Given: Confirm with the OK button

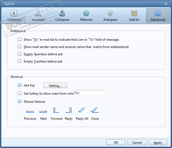Looking at the screenshot, I should click(x=116, y=142).
